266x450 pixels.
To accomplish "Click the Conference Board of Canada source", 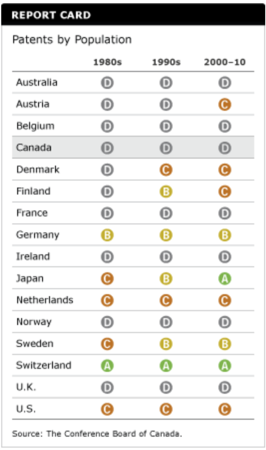I will [x=97, y=434].
